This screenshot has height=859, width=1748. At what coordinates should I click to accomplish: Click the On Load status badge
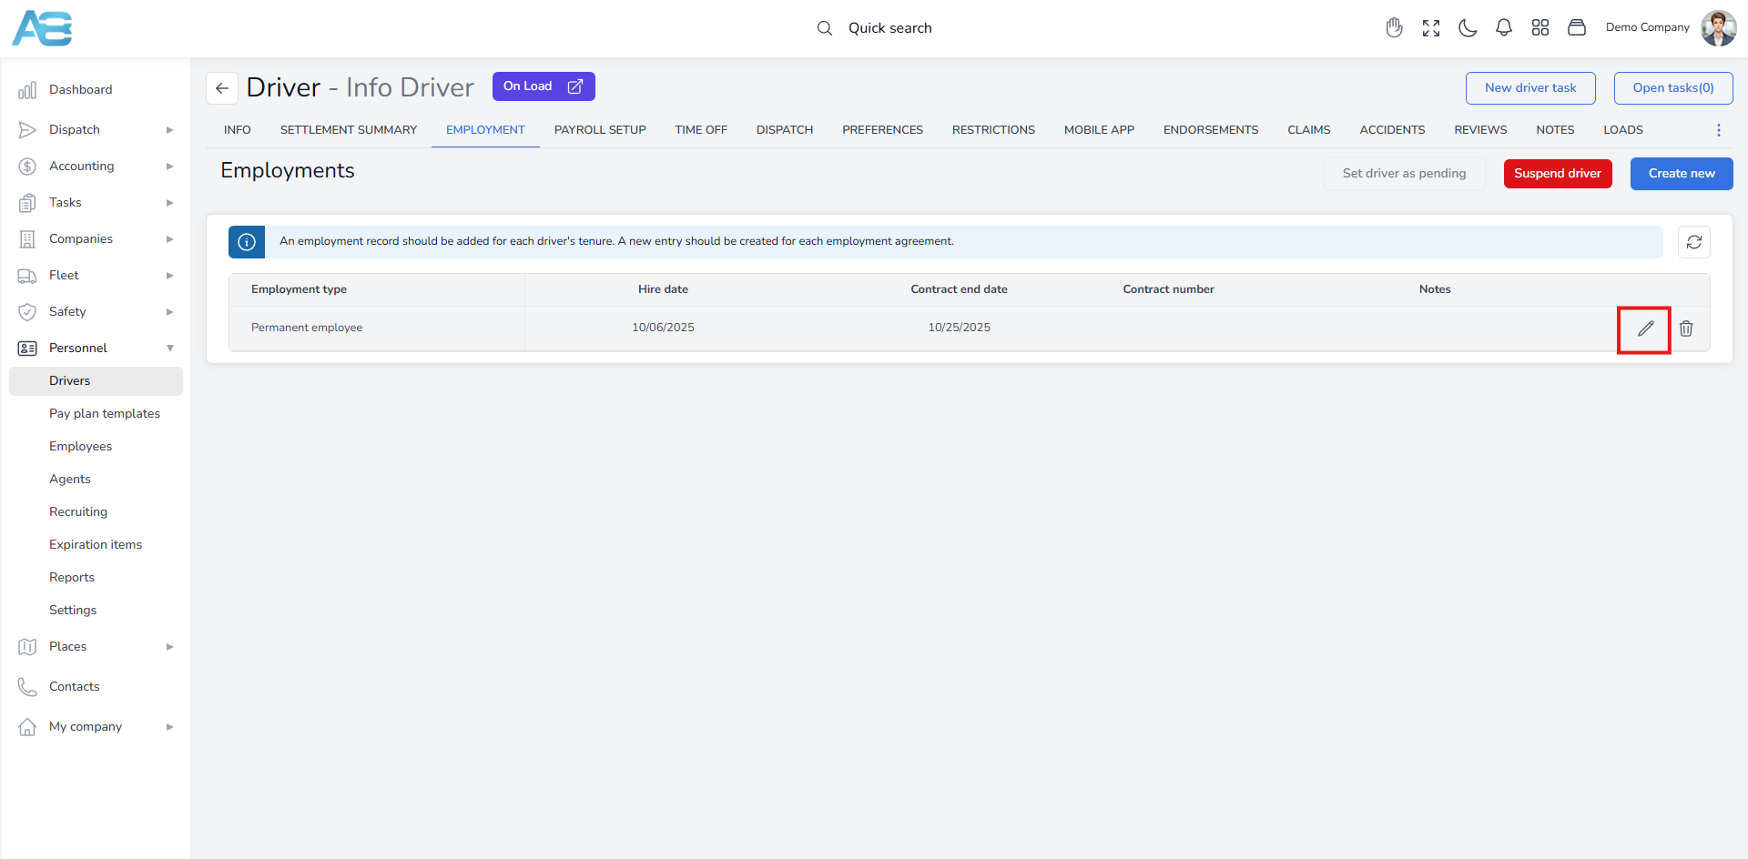click(544, 86)
